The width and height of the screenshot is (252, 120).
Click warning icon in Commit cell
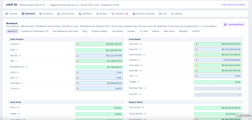[x=78, y=44]
